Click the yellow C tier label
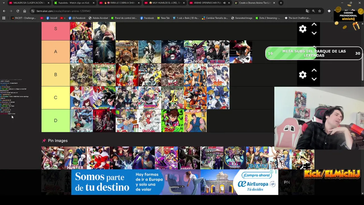Viewport: 364px width, 205px height. click(x=55, y=98)
